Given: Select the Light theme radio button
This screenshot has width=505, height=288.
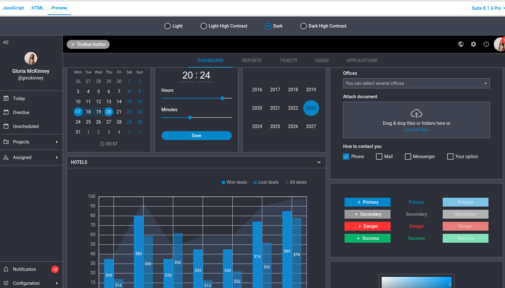Looking at the screenshot, I should pyautogui.click(x=167, y=26).
